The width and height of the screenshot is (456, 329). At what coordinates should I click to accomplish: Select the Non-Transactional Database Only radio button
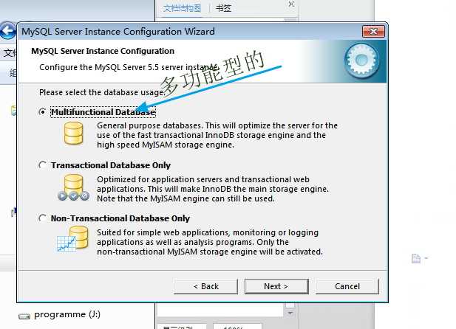(42, 218)
